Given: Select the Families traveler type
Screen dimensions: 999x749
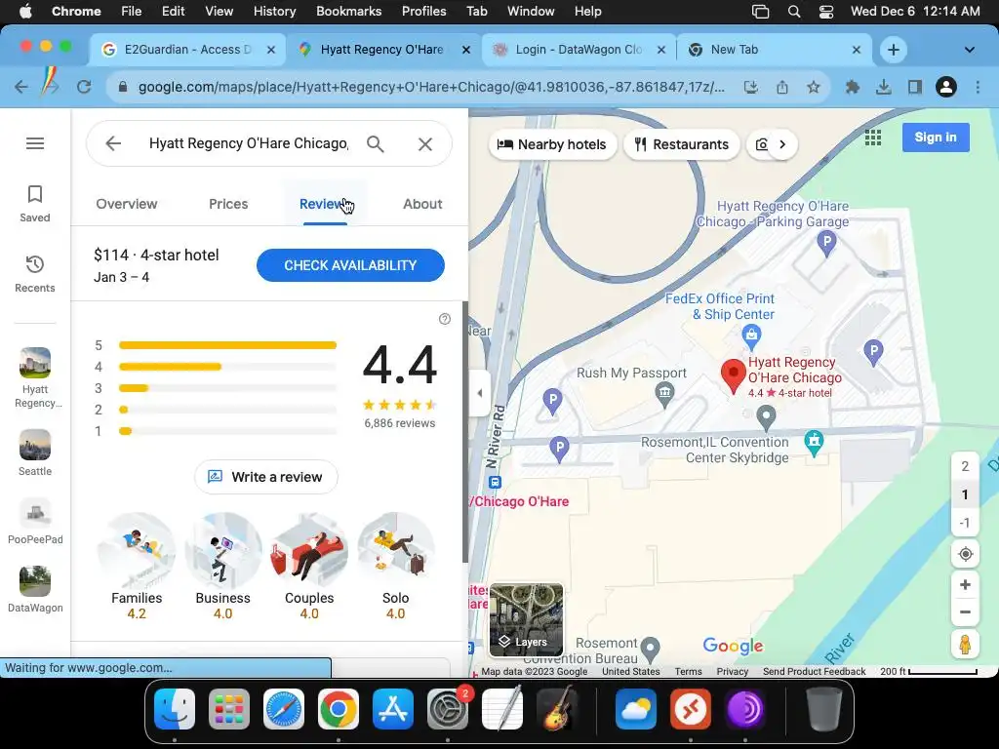Looking at the screenshot, I should (x=137, y=567).
